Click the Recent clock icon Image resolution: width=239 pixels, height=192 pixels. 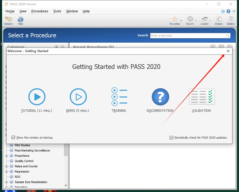point(190,19)
